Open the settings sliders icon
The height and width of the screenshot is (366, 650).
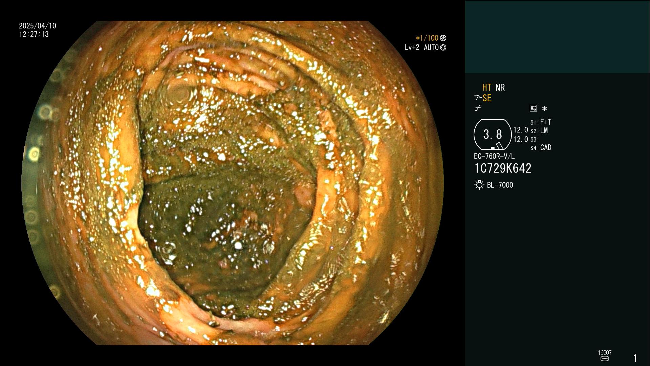pyautogui.click(x=533, y=108)
